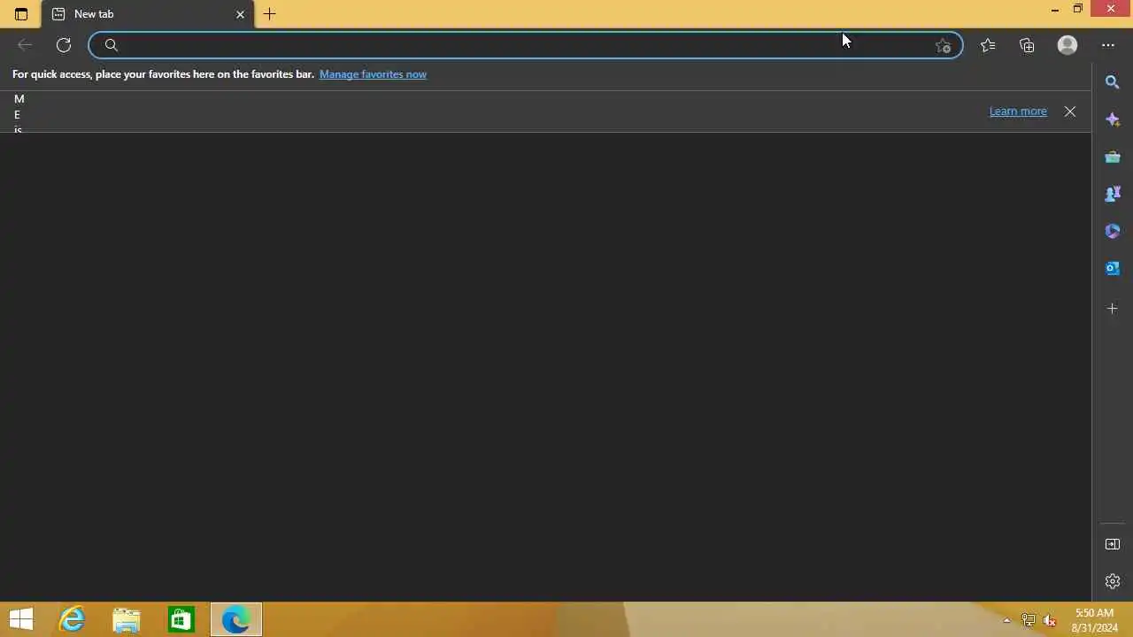Open sidebar Discover sparkle icon
Viewport: 1133px width, 637px height.
tap(1113, 119)
